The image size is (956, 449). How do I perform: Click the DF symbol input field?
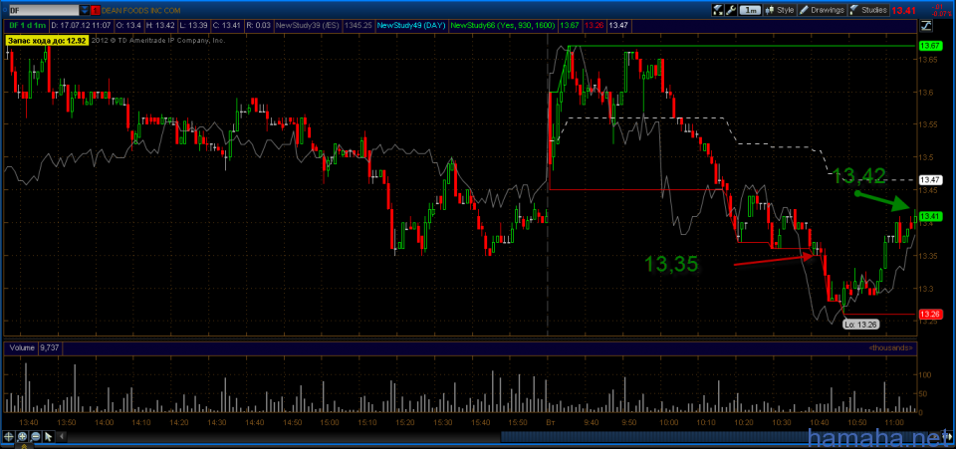coord(44,10)
